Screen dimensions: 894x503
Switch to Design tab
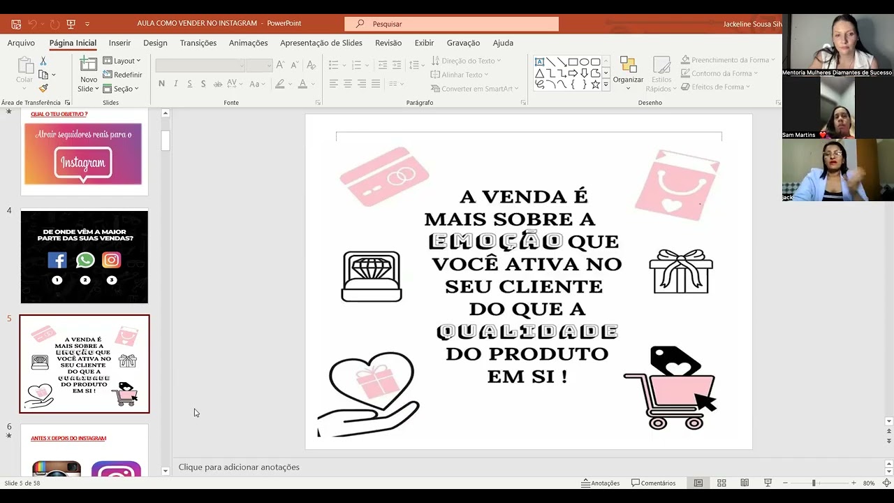[x=155, y=43]
